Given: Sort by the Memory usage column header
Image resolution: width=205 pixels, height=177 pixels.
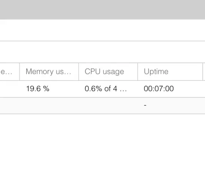Looking at the screenshot, I should [x=49, y=72].
